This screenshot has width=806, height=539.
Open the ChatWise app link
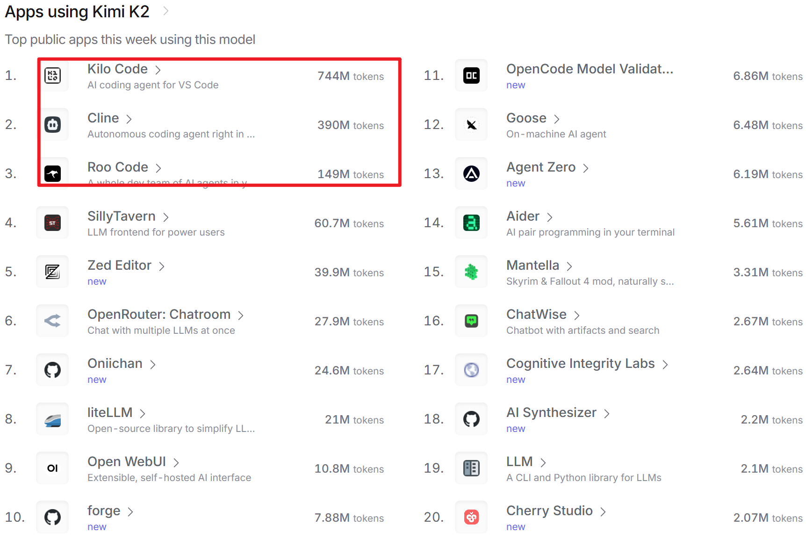click(x=537, y=314)
